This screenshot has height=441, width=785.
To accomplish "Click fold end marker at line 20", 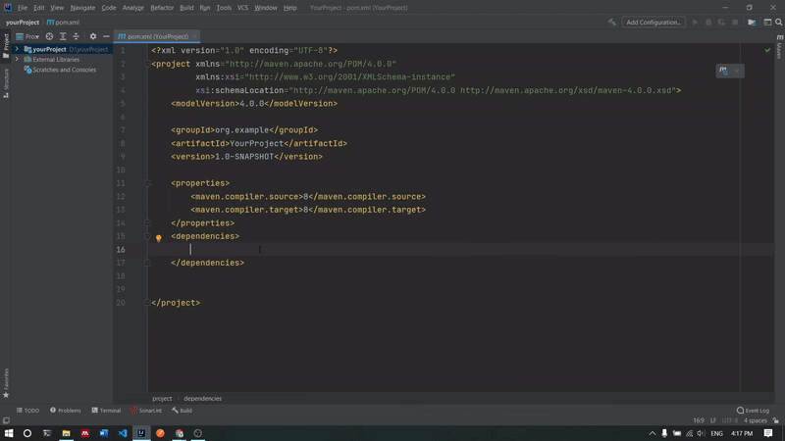I will coord(147,303).
